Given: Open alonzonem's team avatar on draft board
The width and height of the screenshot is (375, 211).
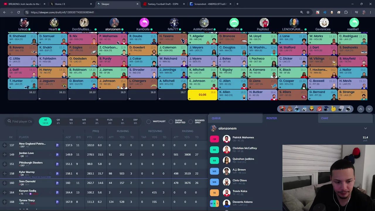Looking at the screenshot, I should [114, 23].
